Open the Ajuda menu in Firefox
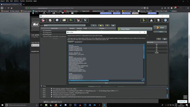The width and height of the screenshot is (190, 107). click(35, 1)
